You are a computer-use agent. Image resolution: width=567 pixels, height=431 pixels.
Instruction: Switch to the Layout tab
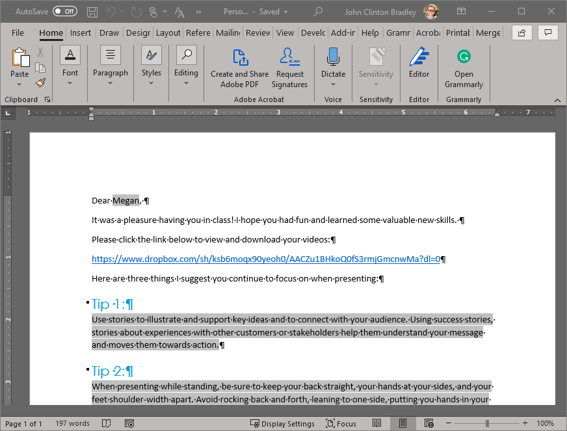coord(168,33)
